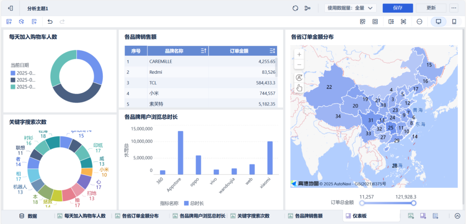466x224 pixels.
Task: Click the blue 保存 button
Action: (397, 8)
